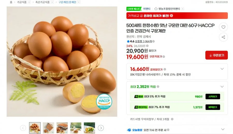Image resolution: width=233 pixels, height=134 pixels.
Task: Click info icon next to 쿠폰적용가
Action: (x=164, y=57)
